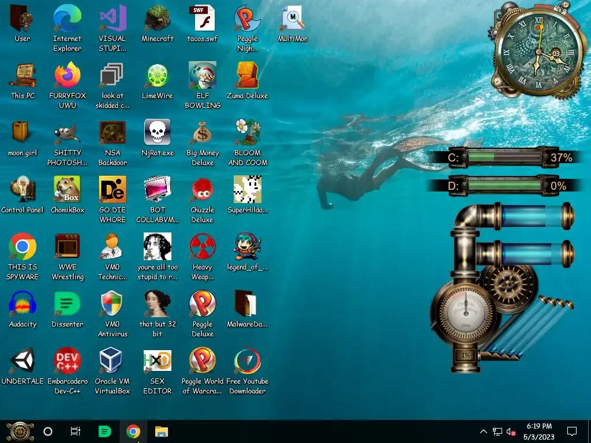Viewport: 591px width, 443px height.
Task: Open Peggle Deluxe shortcut
Action: click(203, 314)
